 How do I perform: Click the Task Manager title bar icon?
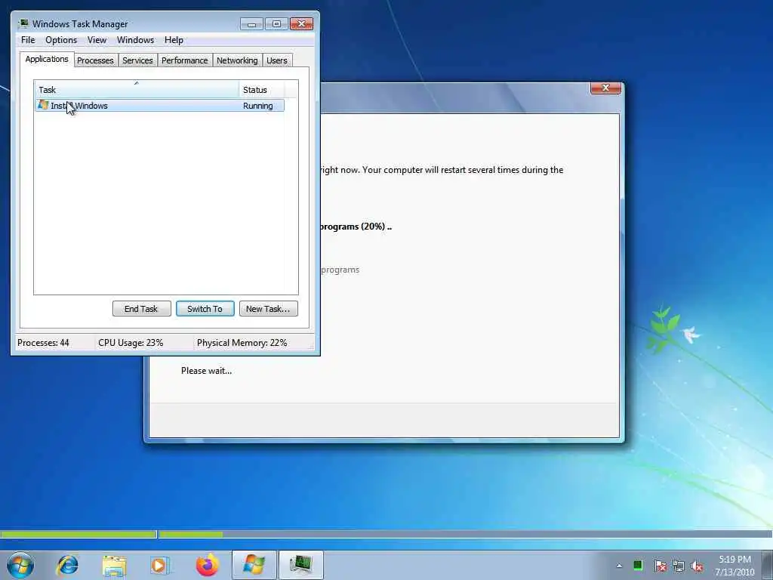23,23
